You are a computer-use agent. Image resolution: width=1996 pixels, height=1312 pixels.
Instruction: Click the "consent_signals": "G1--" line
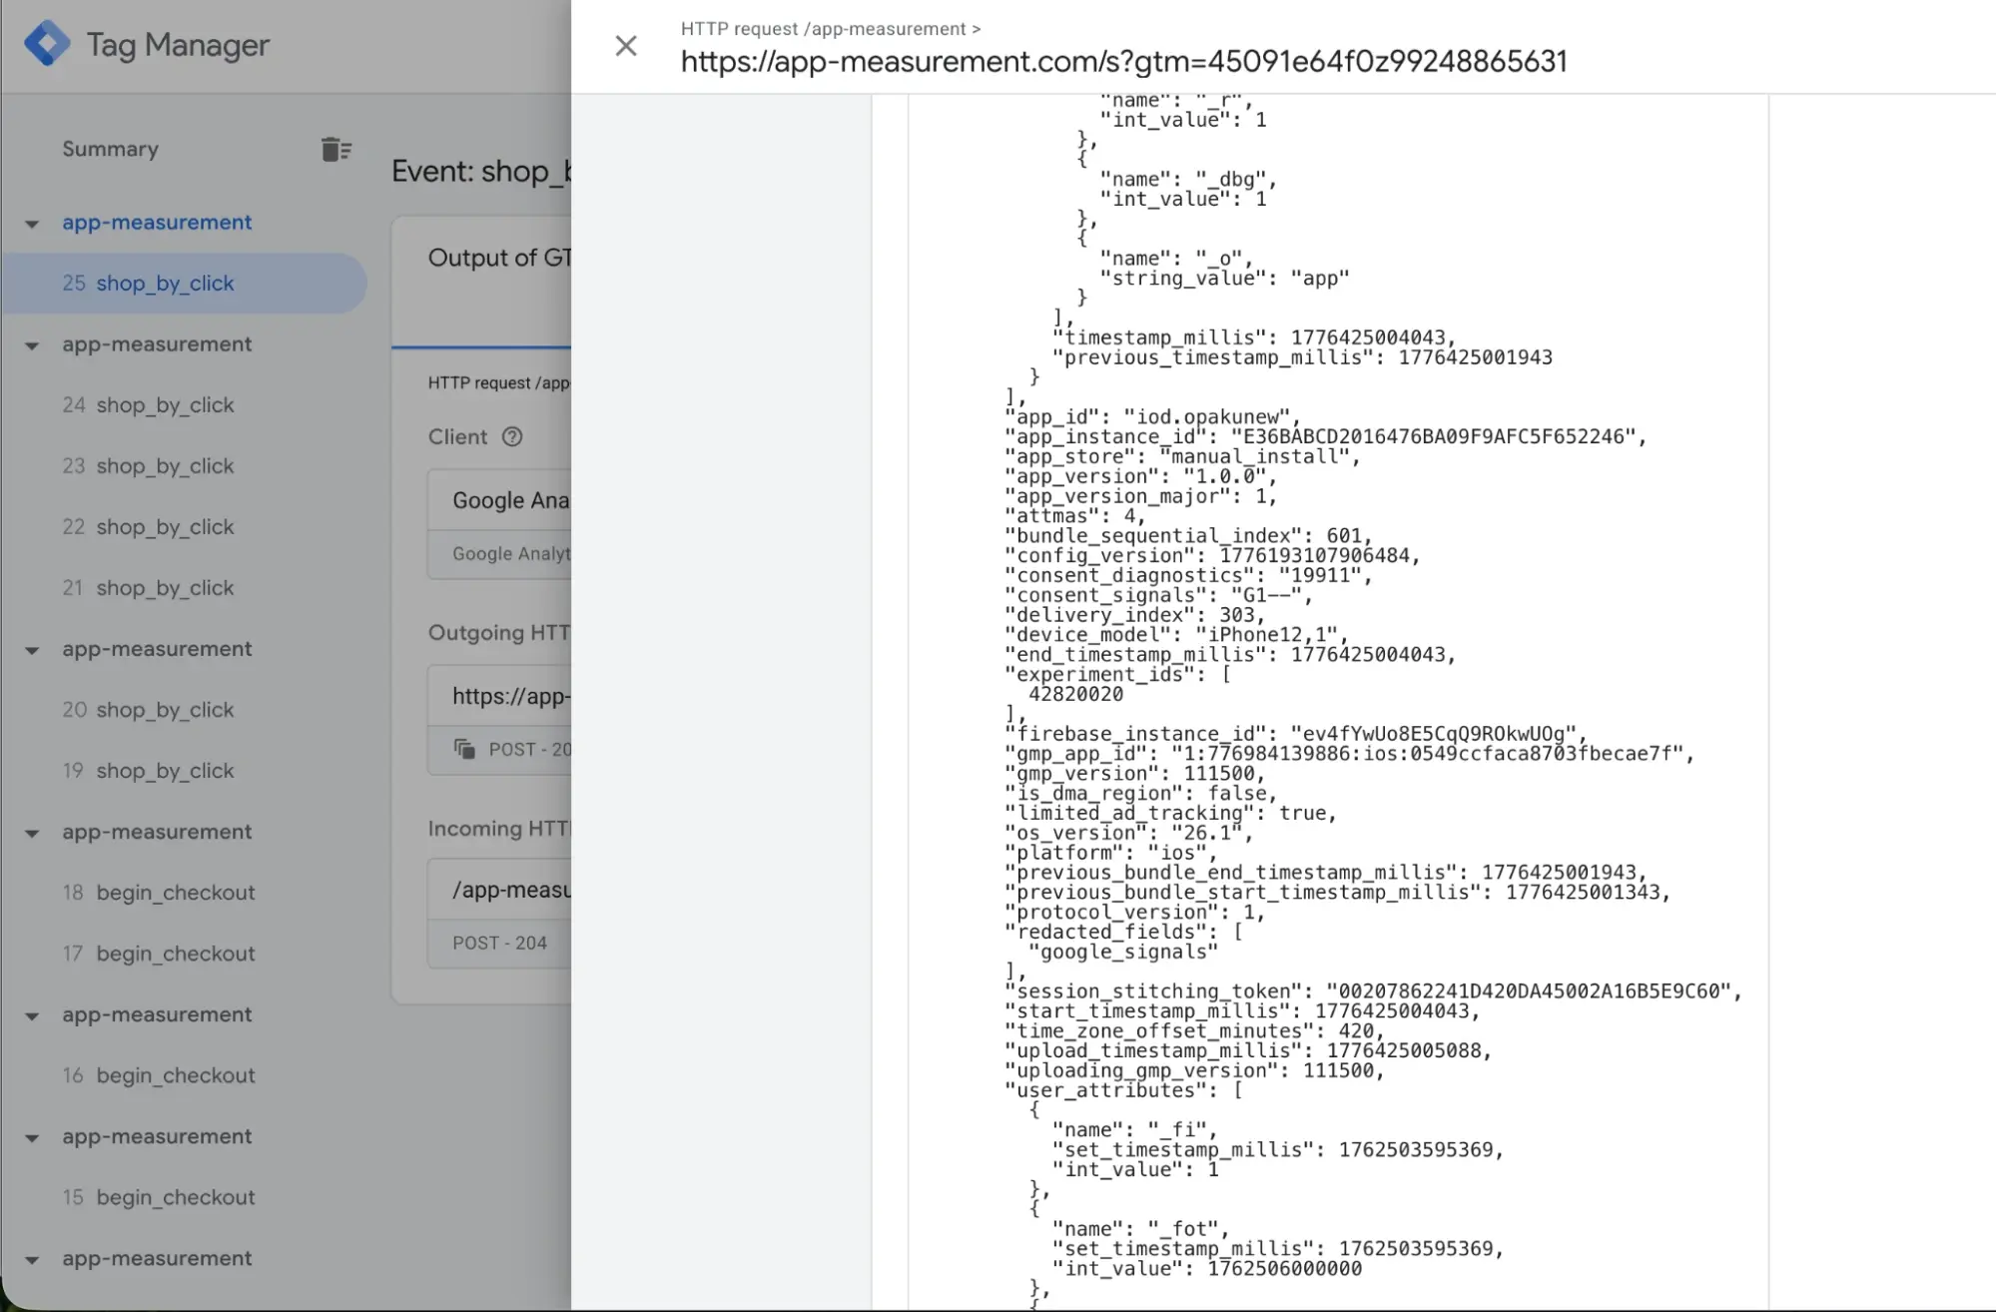click(x=1158, y=594)
